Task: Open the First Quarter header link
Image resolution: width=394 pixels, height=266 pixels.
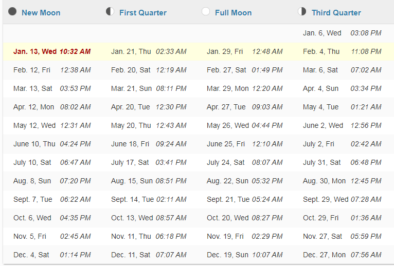Action: click(x=142, y=12)
